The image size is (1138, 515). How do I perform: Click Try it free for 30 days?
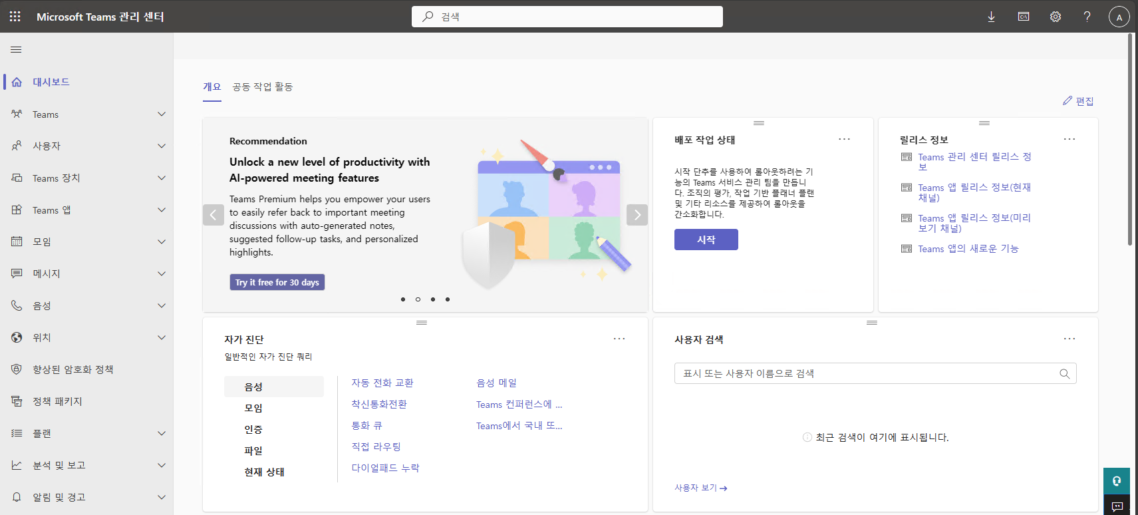click(277, 282)
